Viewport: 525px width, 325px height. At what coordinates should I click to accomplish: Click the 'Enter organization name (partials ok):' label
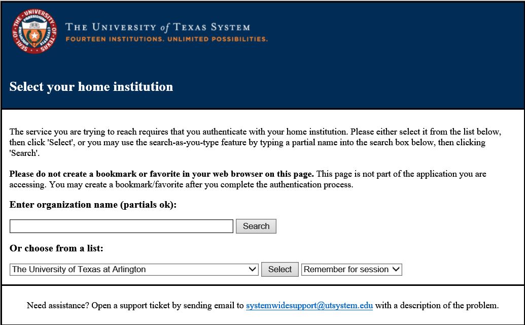93,205
